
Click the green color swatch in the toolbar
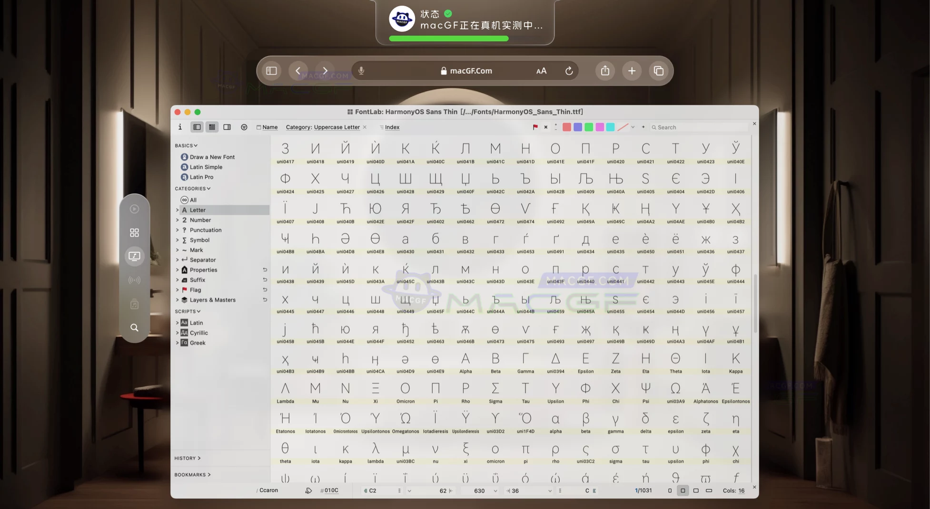[x=588, y=127]
